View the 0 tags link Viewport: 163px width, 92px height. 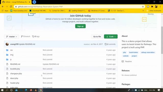click(x=36, y=36)
